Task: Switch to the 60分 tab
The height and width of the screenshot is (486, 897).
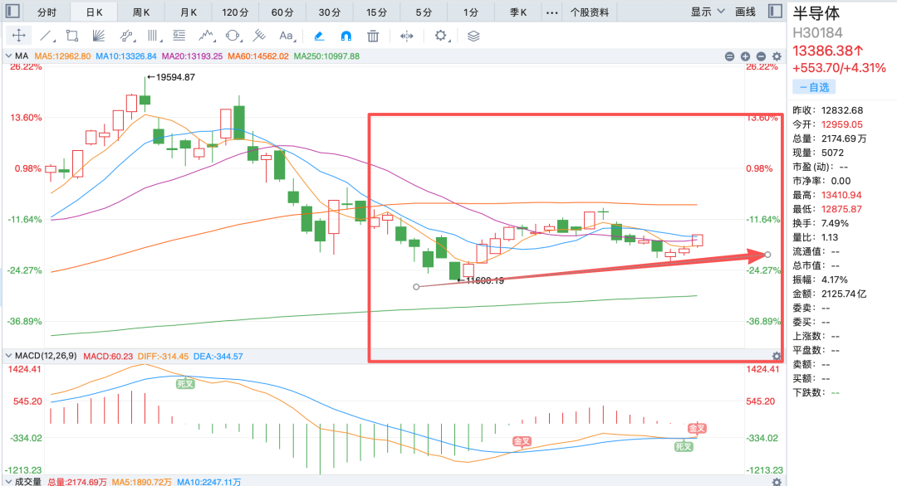Action: (282, 12)
